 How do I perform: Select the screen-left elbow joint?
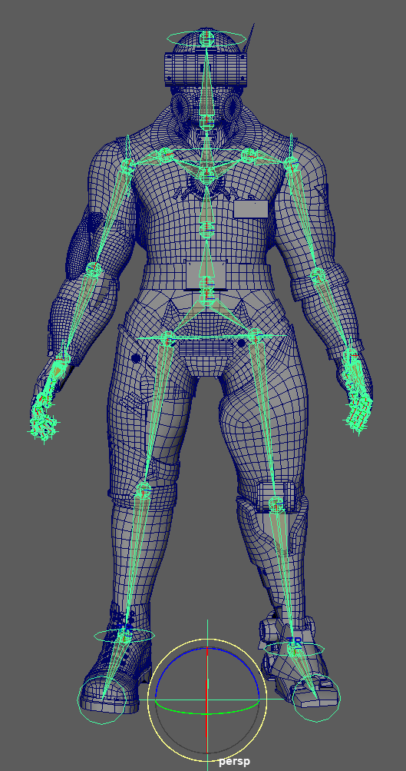tap(94, 270)
